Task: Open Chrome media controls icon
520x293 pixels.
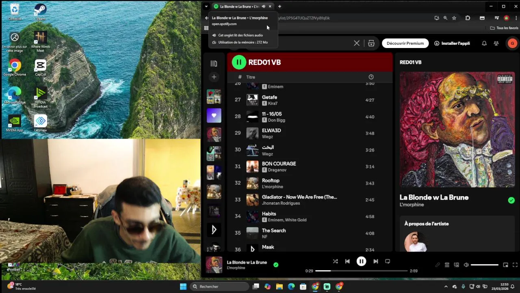Action: pyautogui.click(x=497, y=18)
